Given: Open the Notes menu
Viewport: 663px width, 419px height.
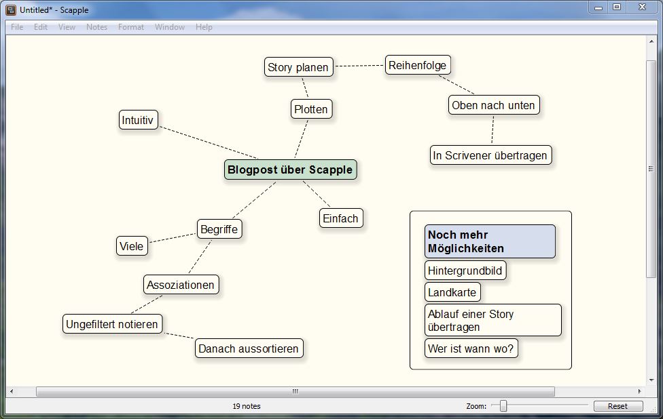Looking at the screenshot, I should coord(96,27).
